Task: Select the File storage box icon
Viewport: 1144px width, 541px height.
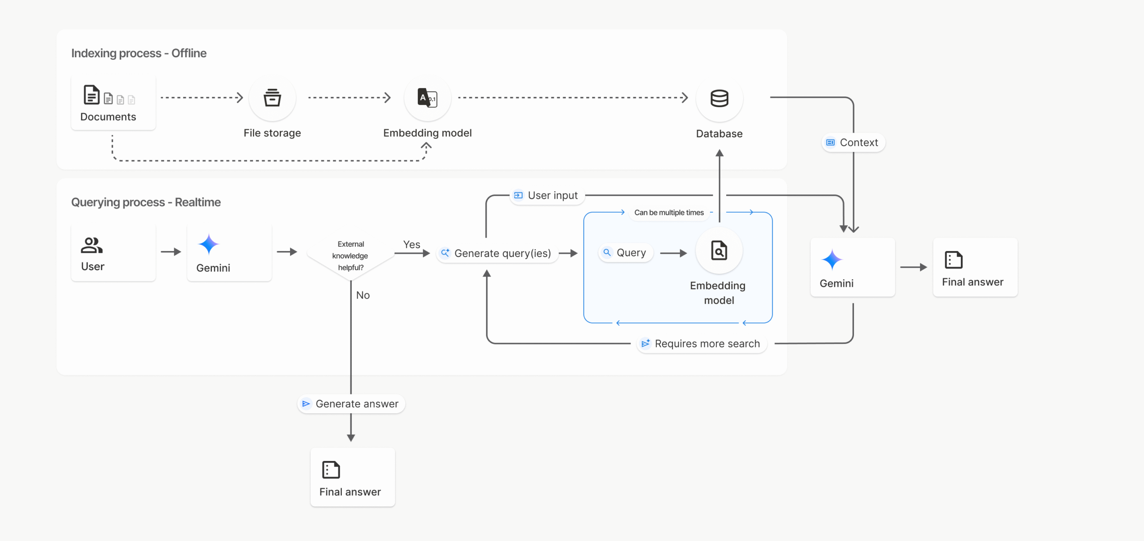Action: pyautogui.click(x=272, y=97)
